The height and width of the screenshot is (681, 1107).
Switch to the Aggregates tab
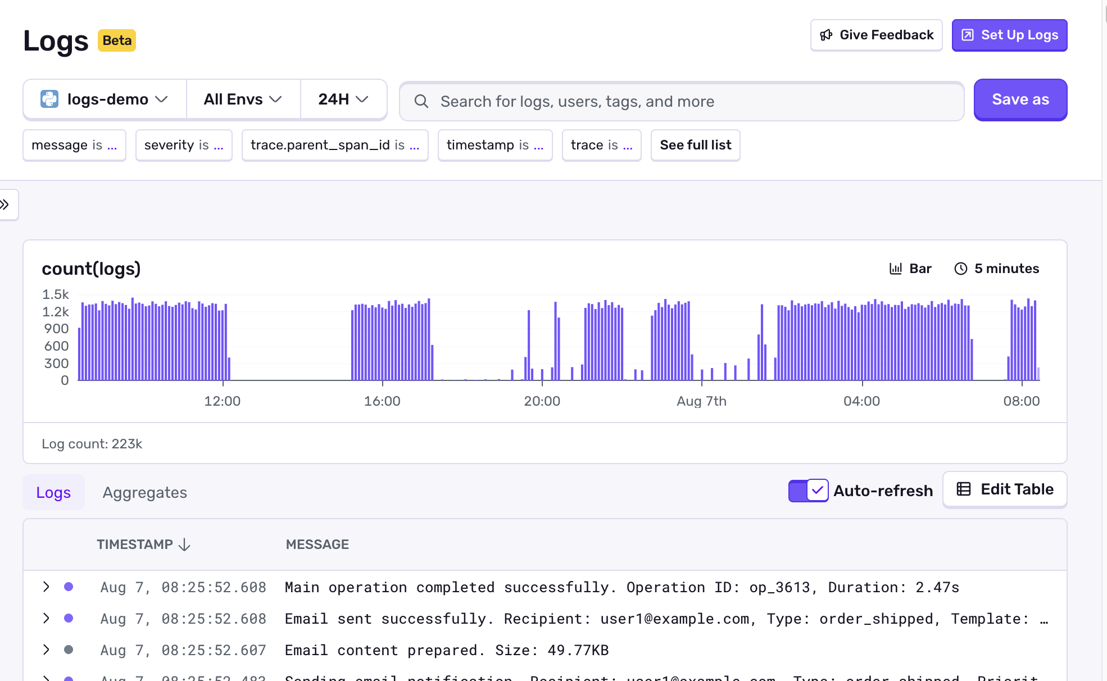(145, 492)
